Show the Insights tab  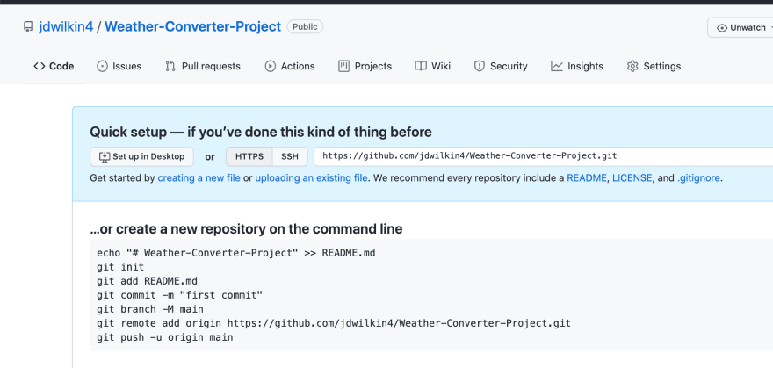tap(577, 66)
